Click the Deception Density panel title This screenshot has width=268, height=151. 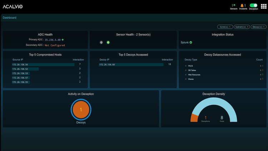214,94
